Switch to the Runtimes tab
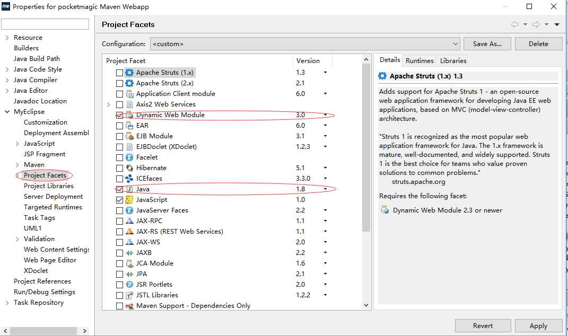This screenshot has width=568, height=336. 420,60
